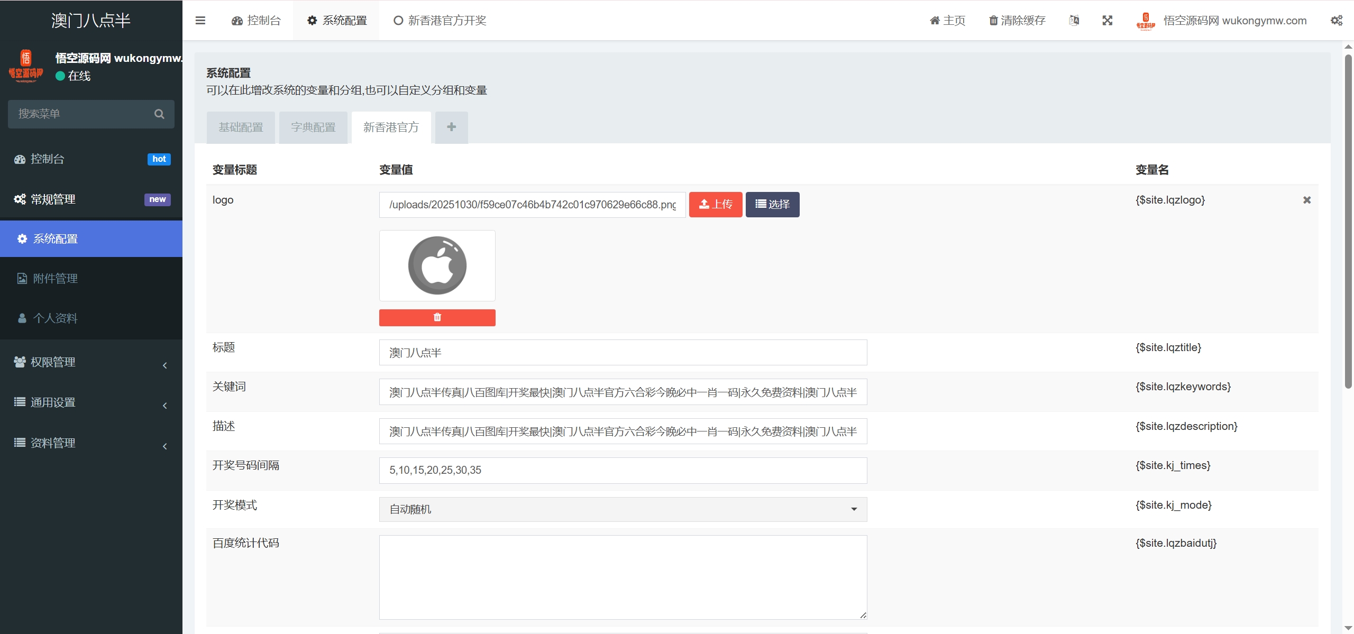Toggle fullscreen with the expand icon
The height and width of the screenshot is (634, 1354).
coord(1107,21)
